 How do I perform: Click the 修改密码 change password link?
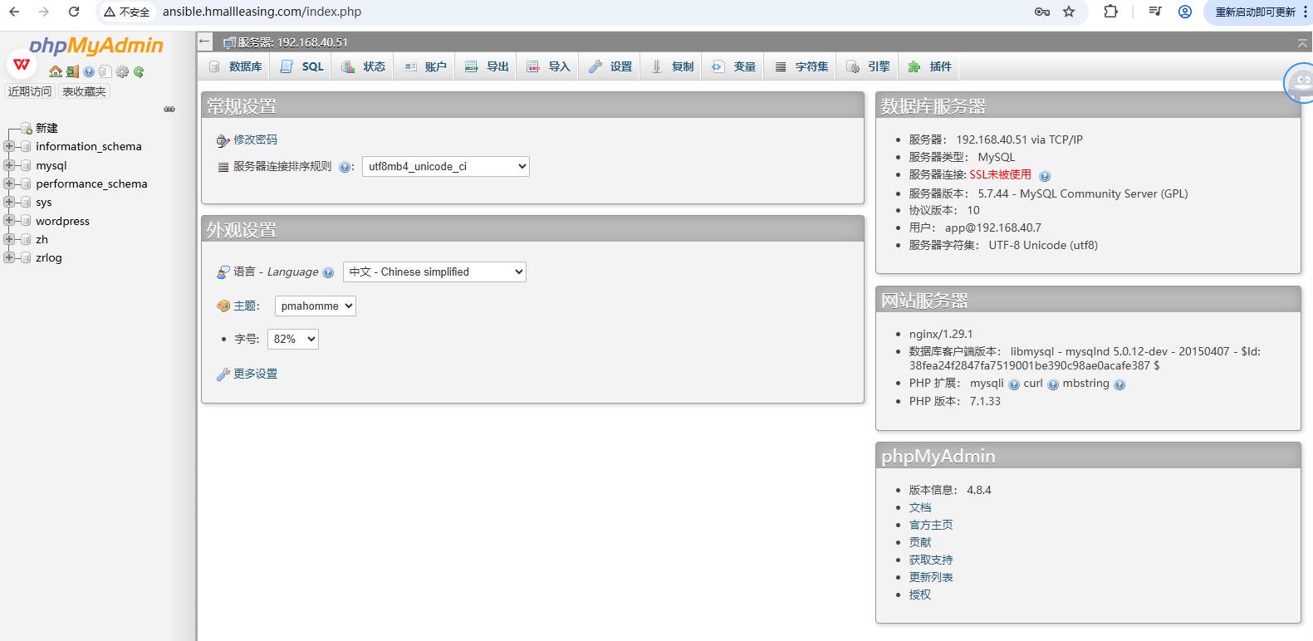255,139
